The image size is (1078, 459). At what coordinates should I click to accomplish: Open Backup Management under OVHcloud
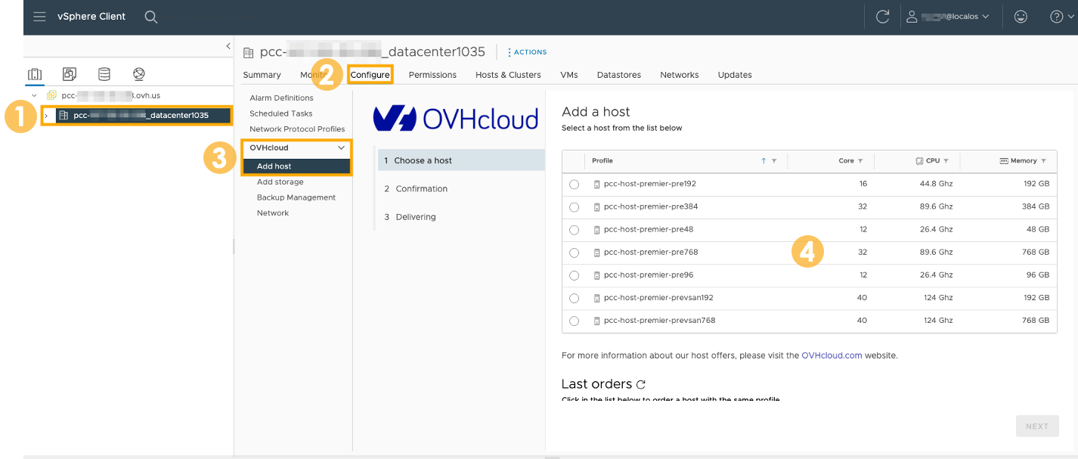point(296,197)
